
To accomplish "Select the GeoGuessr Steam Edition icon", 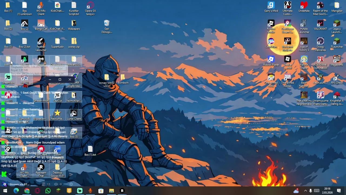I will pos(287,27).
